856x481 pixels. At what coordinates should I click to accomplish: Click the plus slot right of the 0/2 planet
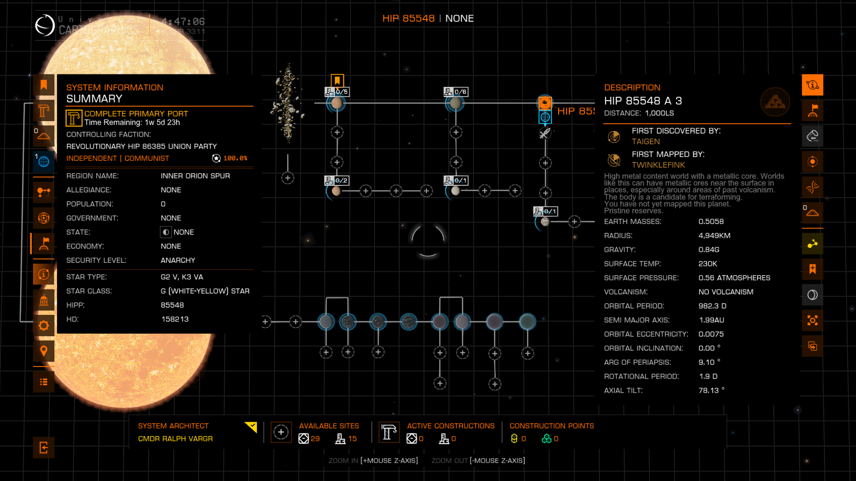pos(366,191)
